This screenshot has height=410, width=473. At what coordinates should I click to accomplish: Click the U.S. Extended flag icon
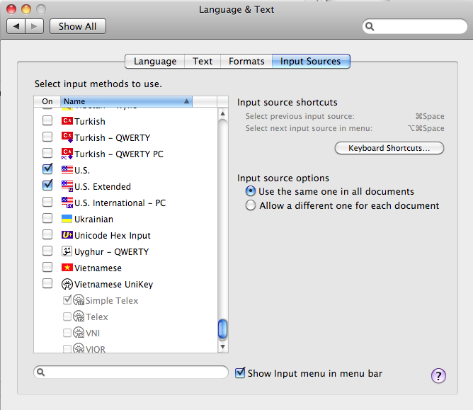(x=67, y=186)
